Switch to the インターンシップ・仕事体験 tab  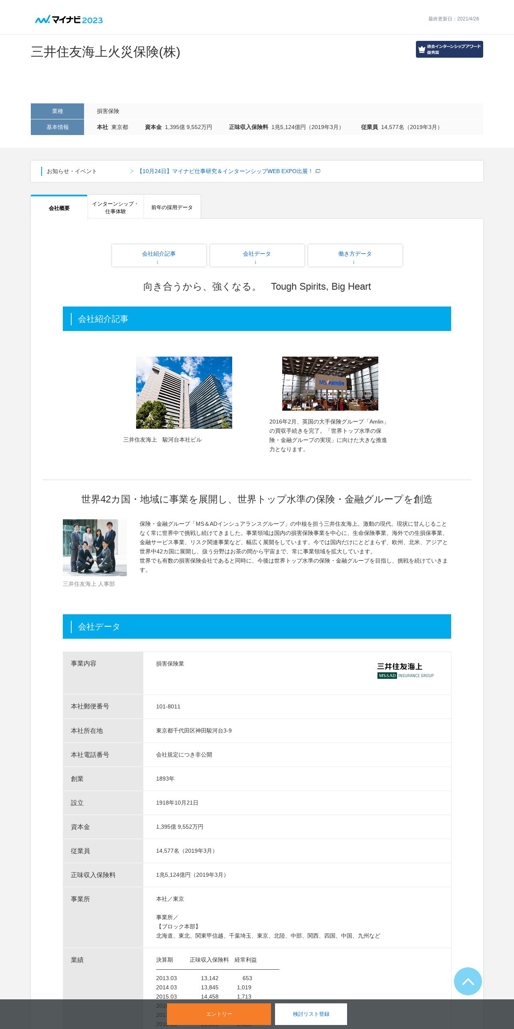click(x=115, y=207)
